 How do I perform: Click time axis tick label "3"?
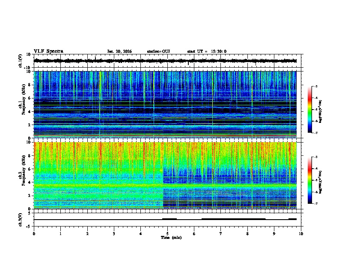pos(114,234)
